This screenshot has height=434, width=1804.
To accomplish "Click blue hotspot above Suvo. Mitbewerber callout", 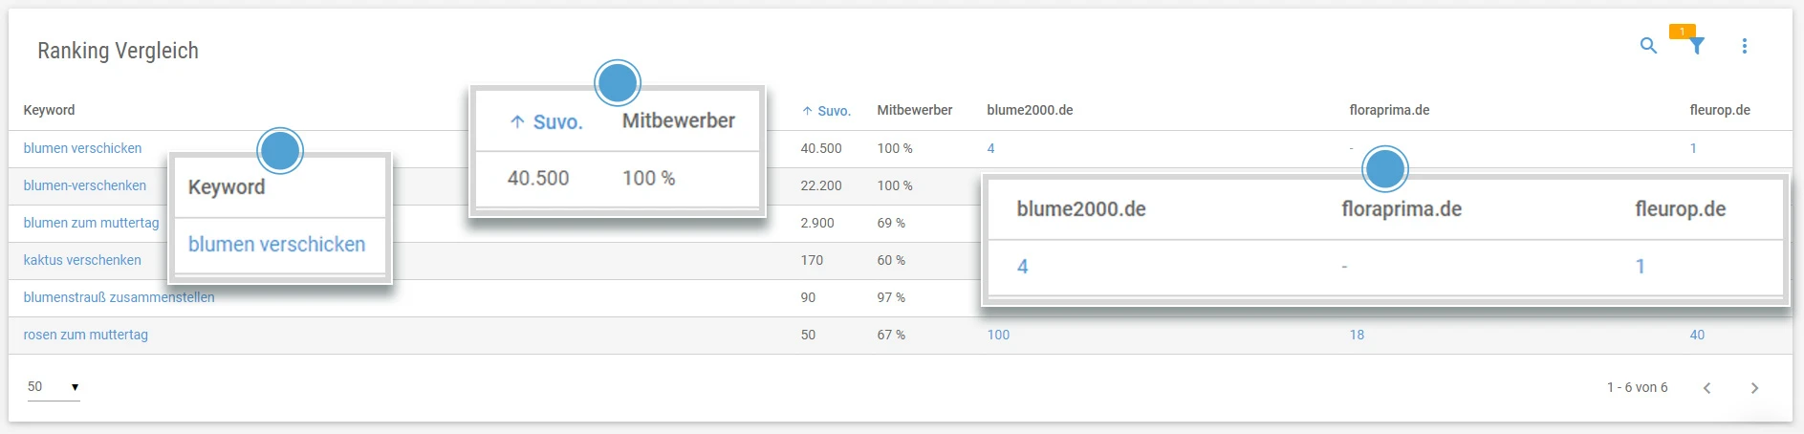I will coord(618,83).
